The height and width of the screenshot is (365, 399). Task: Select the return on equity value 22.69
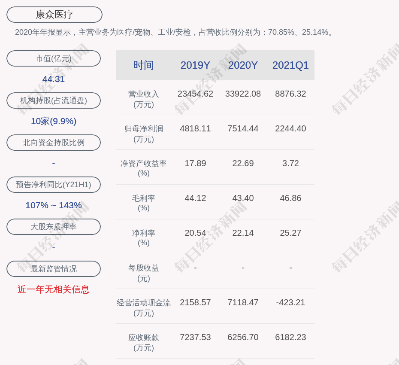243,163
